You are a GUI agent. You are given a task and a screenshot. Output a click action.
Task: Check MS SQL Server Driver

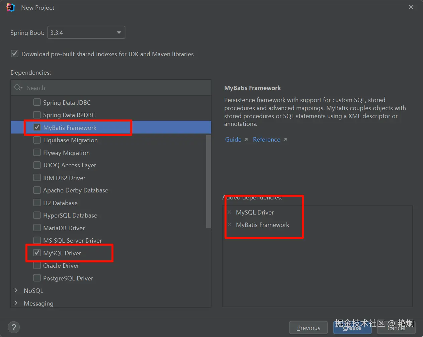point(37,240)
